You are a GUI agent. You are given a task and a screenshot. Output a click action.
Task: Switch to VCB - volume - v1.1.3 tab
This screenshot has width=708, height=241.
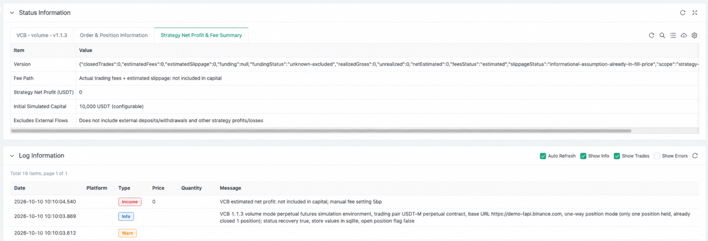[42, 35]
